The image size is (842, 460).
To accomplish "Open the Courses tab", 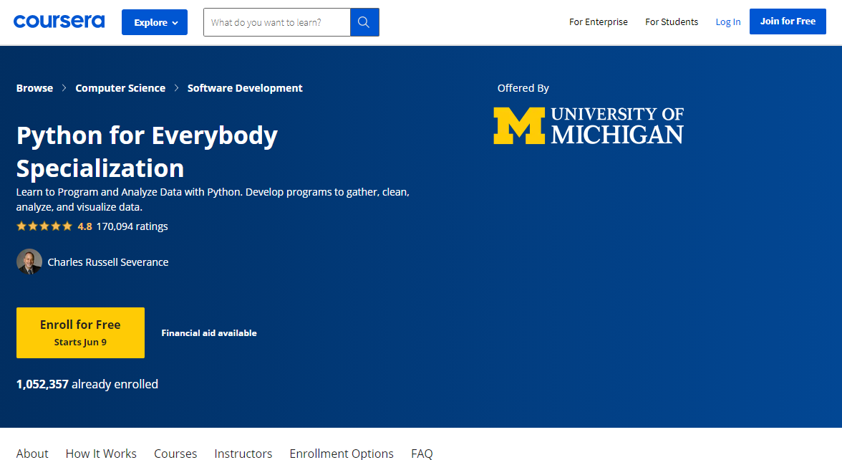I will coord(175,453).
